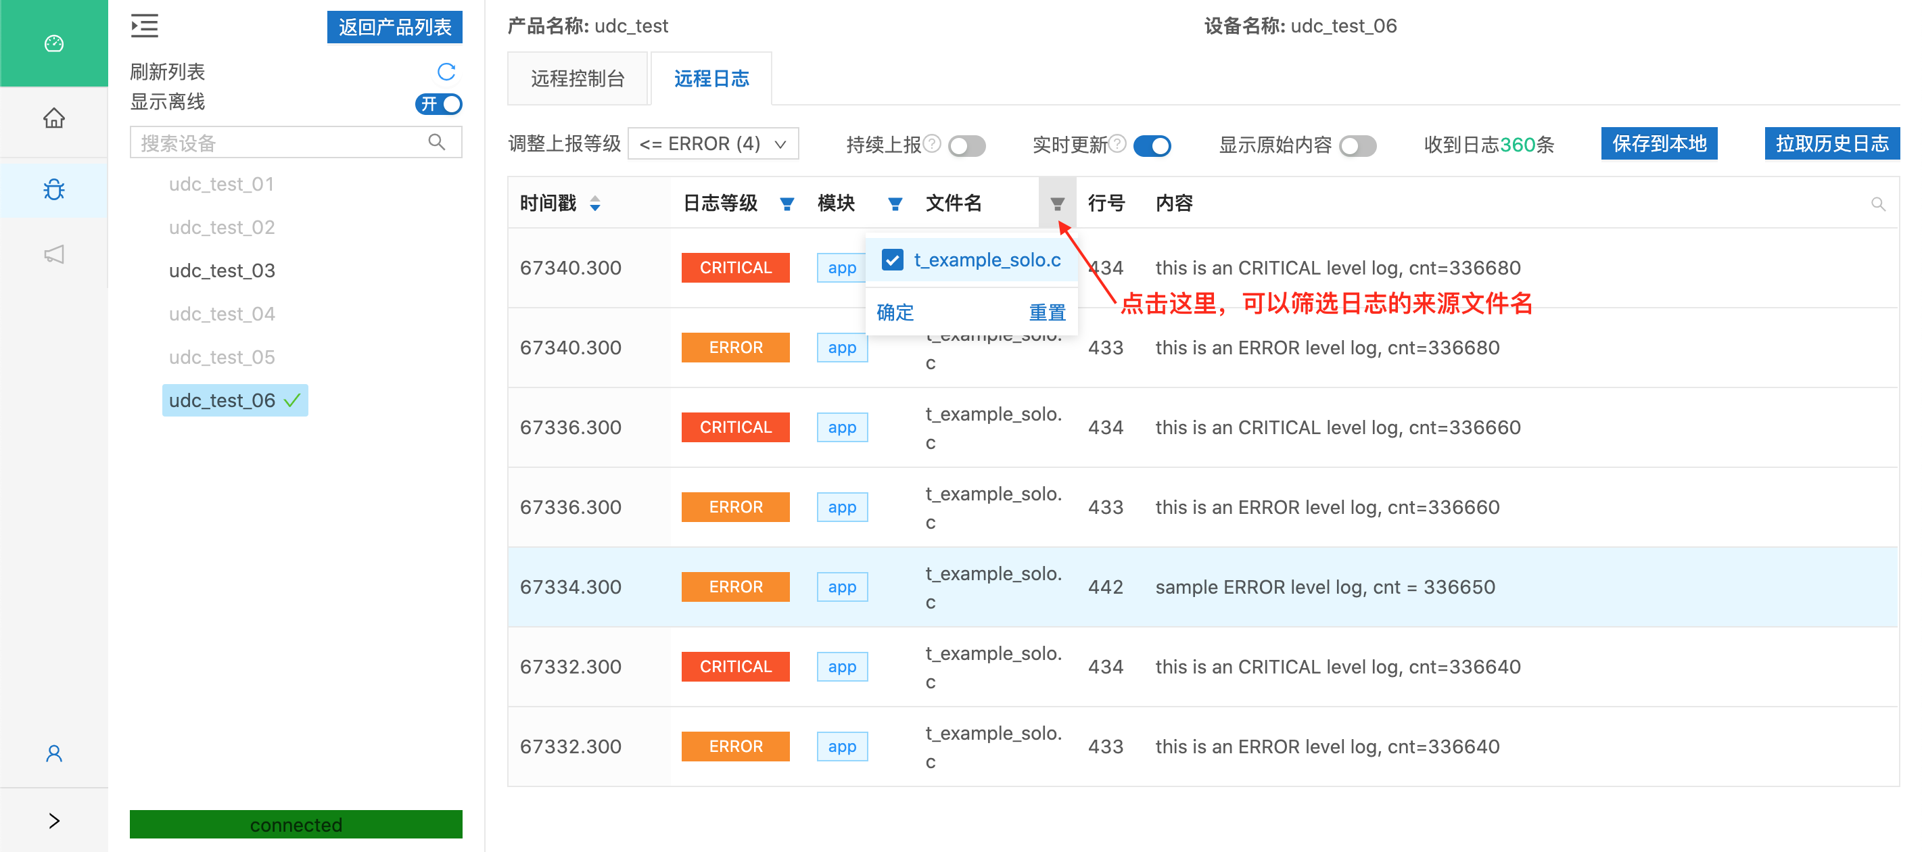Open the module column filter funnel

(895, 204)
